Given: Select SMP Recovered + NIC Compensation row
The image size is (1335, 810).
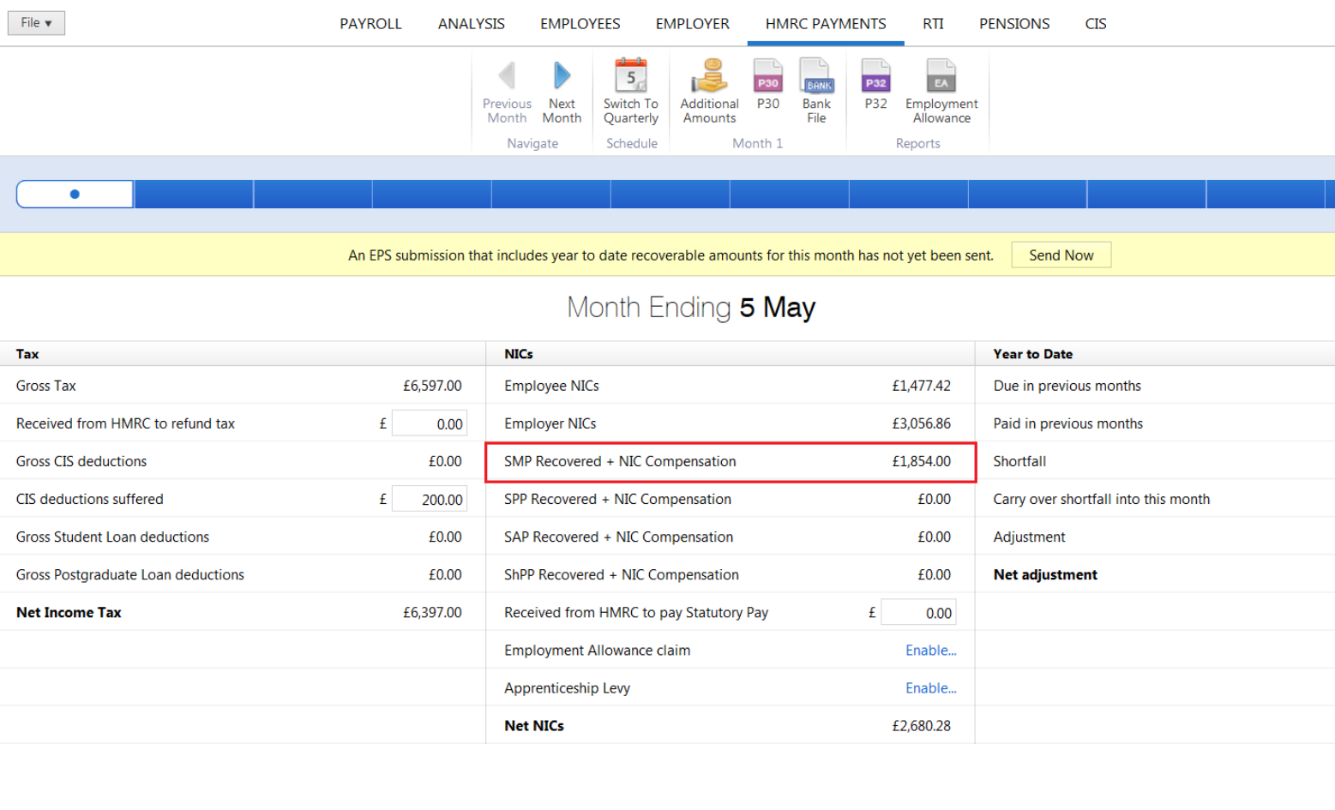Looking at the screenshot, I should click(731, 462).
